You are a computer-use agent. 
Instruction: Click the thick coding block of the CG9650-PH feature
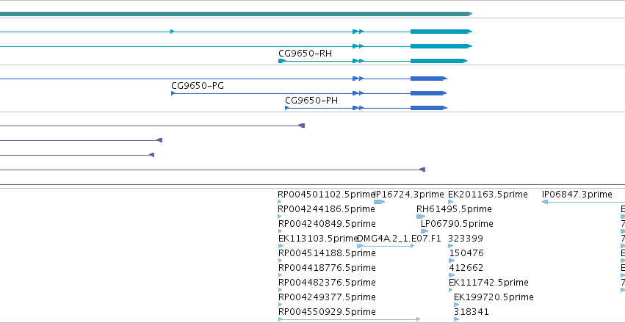pos(428,108)
